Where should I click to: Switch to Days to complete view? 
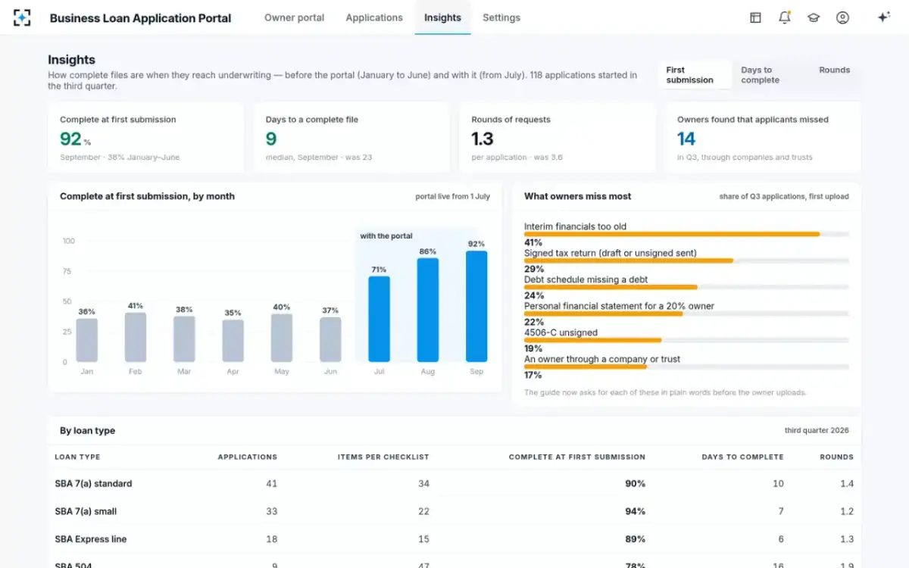pos(770,75)
